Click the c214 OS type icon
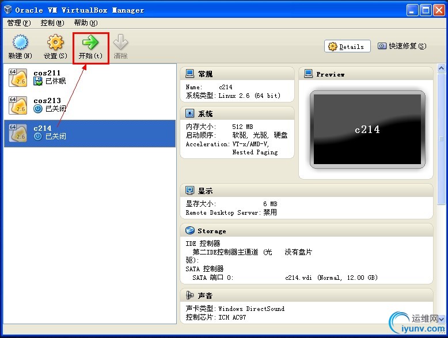Viewport: 448px width, 338px height. (18, 133)
